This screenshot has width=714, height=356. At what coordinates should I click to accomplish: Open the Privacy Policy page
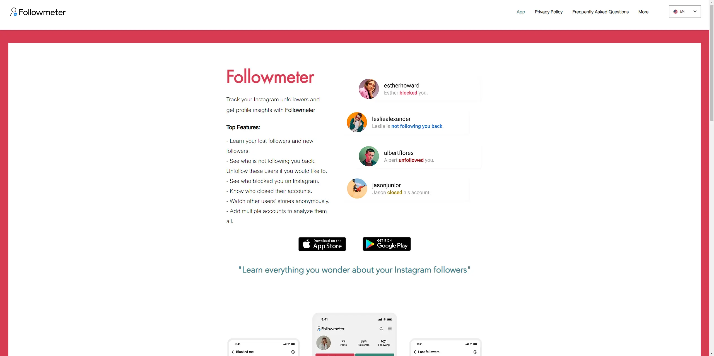(x=548, y=11)
